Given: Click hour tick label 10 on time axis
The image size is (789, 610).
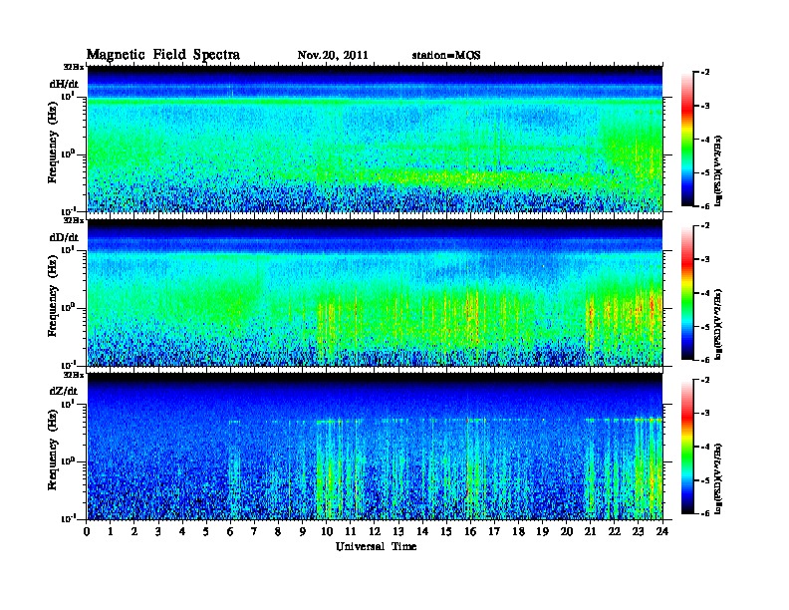Looking at the screenshot, I should 327,532.
